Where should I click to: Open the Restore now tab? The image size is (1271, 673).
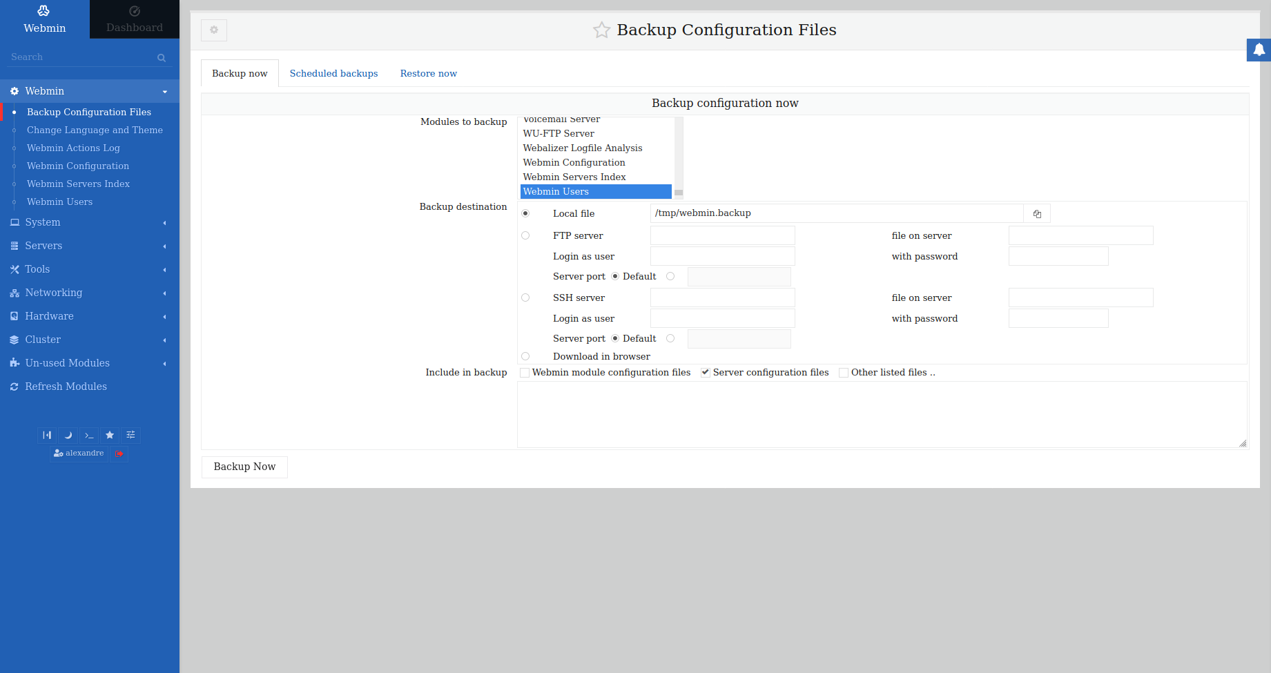click(x=428, y=73)
